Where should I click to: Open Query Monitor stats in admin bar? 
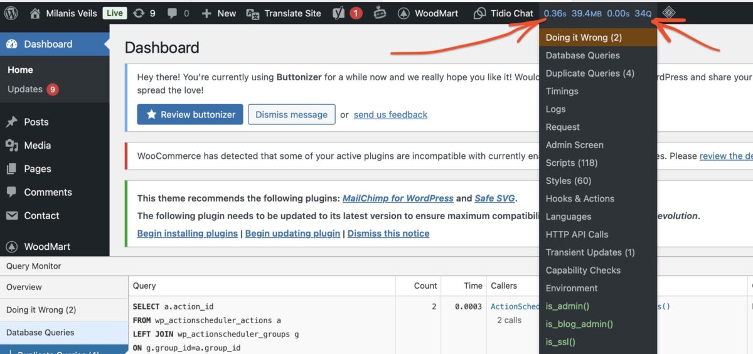click(597, 13)
